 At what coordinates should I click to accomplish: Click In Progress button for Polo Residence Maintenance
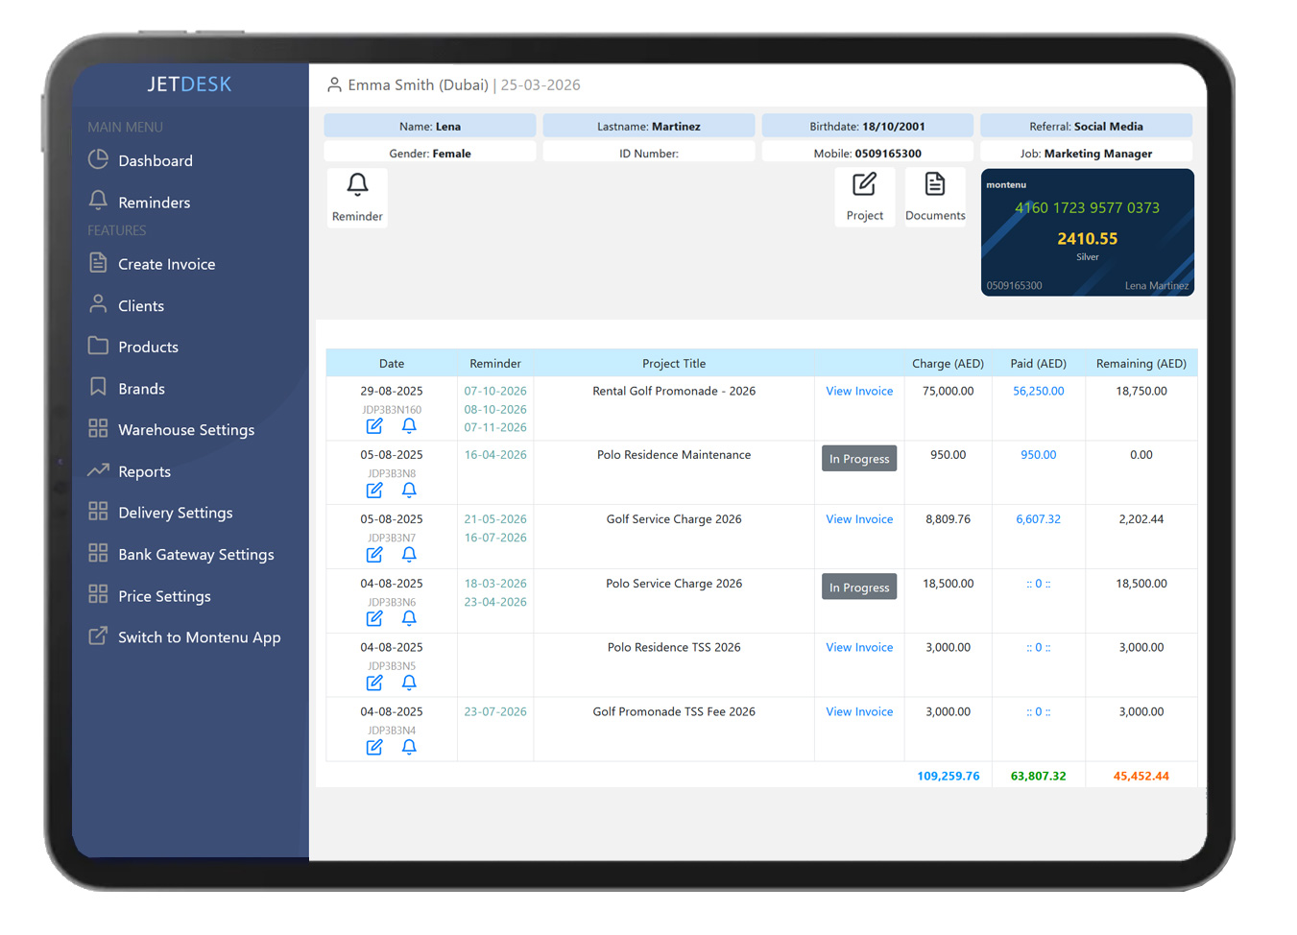pyautogui.click(x=859, y=459)
